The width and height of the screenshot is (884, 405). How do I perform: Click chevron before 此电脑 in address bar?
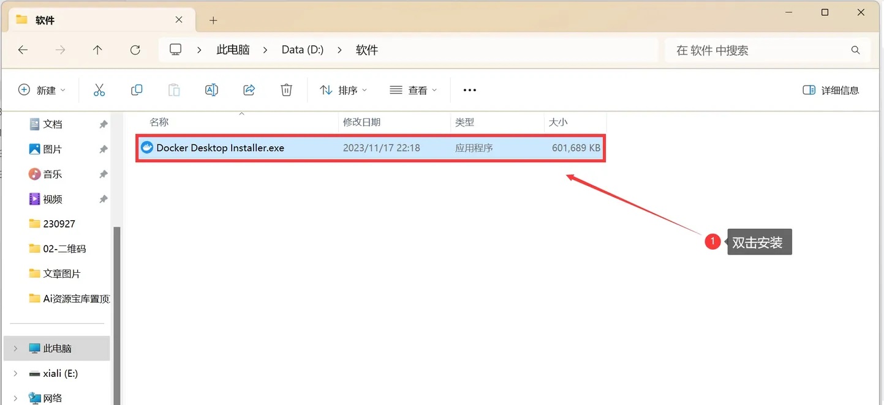pyautogui.click(x=200, y=50)
